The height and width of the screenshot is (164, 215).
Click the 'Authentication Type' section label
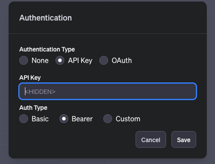47,49
